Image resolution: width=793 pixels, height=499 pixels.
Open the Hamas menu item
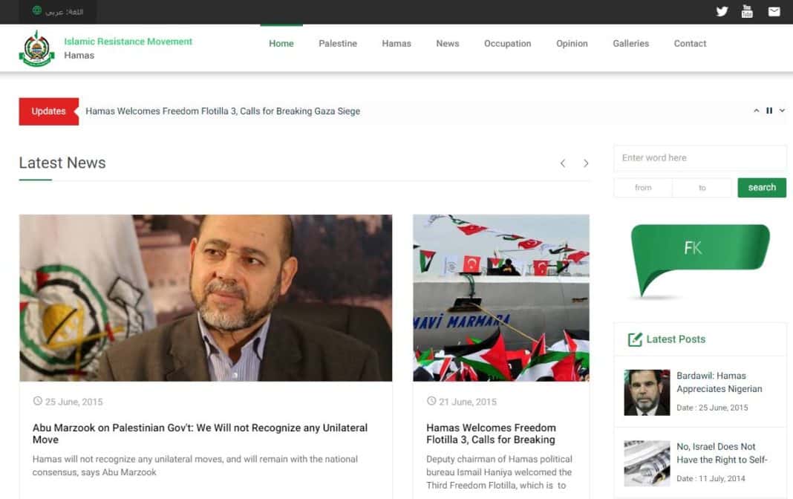point(396,44)
